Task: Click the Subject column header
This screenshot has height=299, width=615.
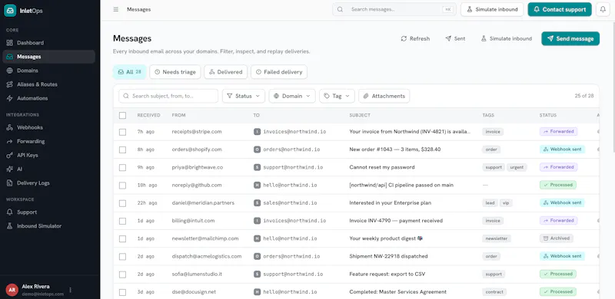Action: [x=360, y=115]
